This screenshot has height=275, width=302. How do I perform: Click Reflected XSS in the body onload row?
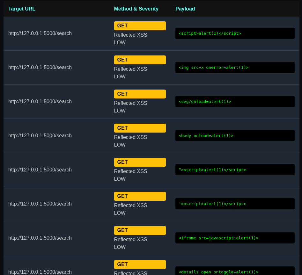tap(130, 137)
